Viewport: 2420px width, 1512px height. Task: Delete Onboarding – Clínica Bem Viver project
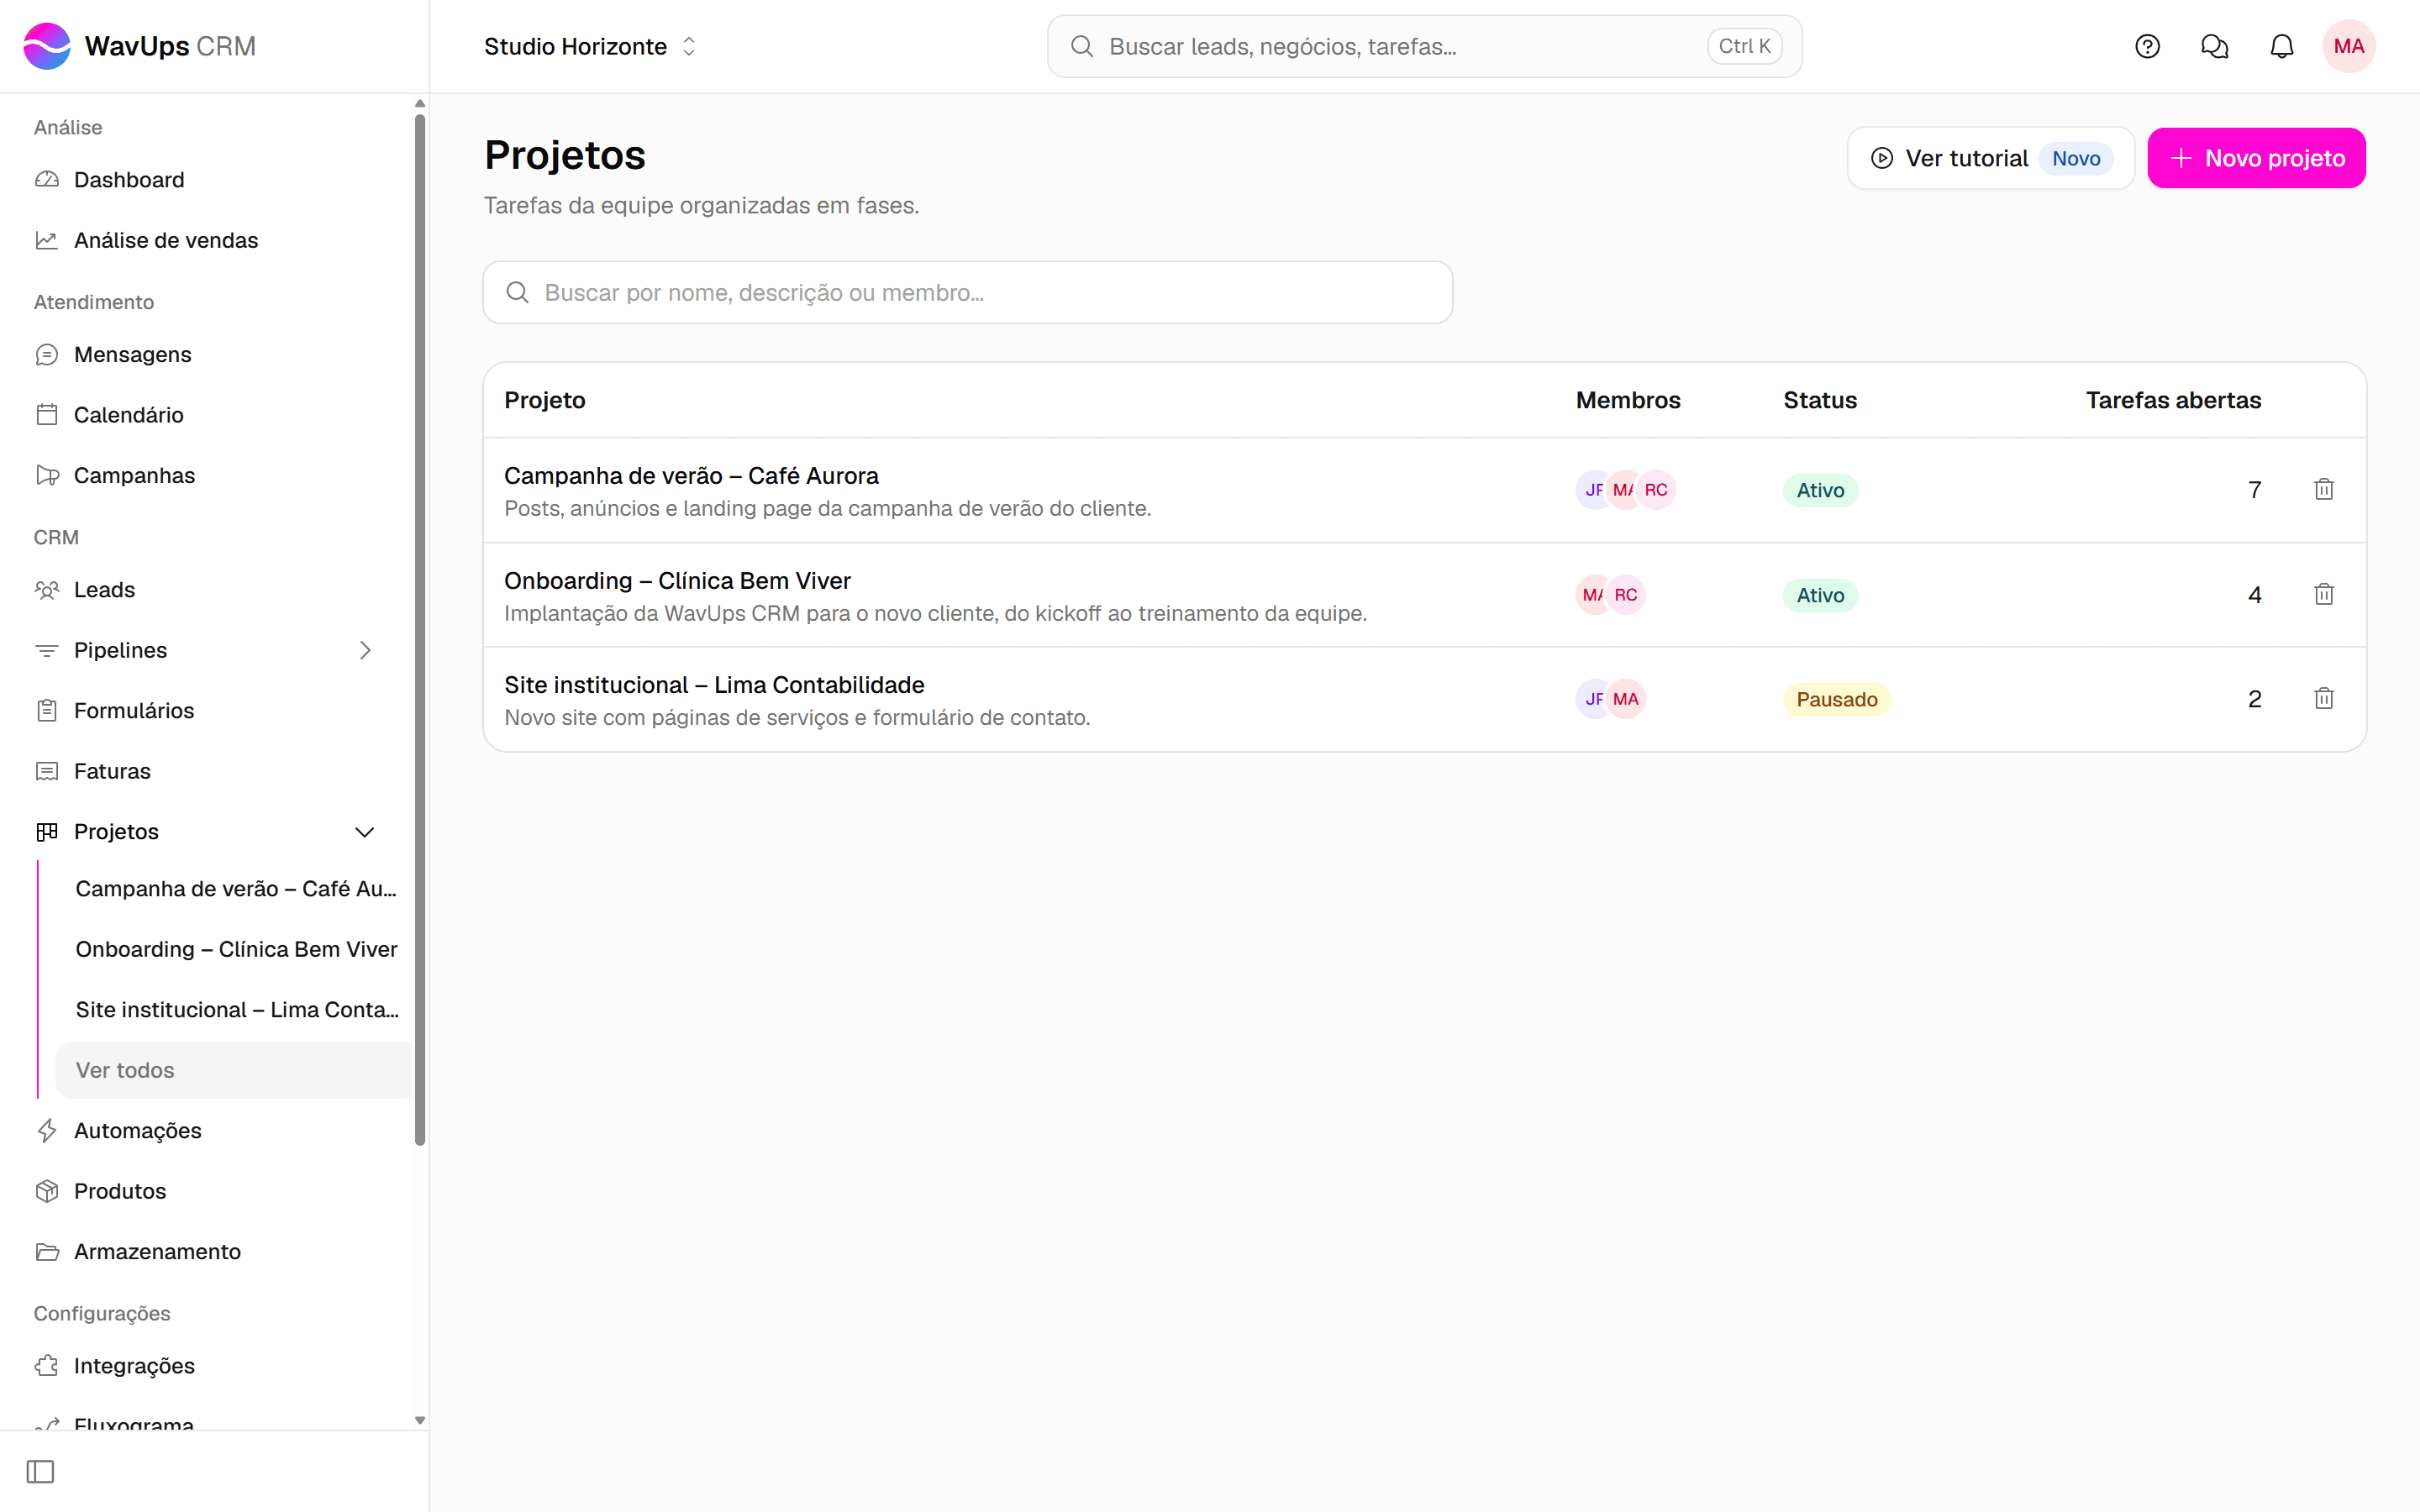pyautogui.click(x=2323, y=594)
